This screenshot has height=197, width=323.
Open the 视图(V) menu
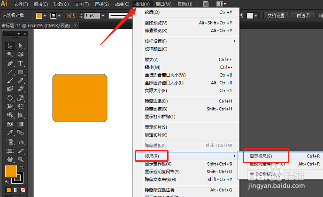142,4
